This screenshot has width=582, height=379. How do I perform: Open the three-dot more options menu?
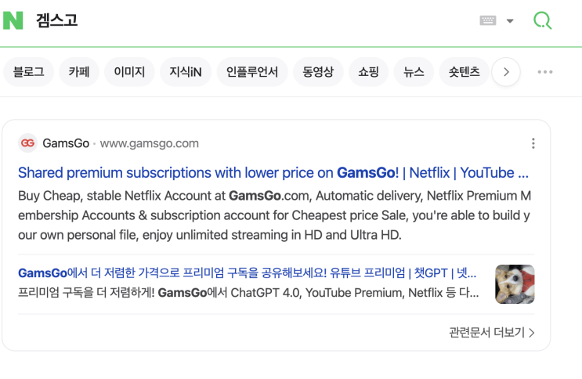pos(545,72)
